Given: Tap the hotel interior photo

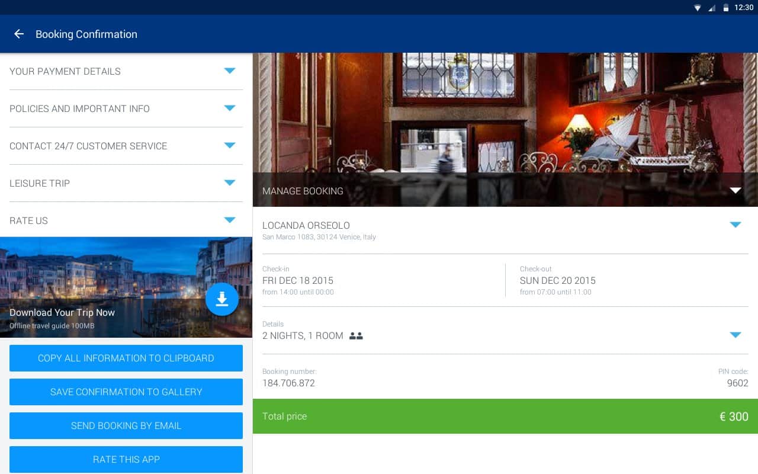Looking at the screenshot, I should pyautogui.click(x=505, y=113).
